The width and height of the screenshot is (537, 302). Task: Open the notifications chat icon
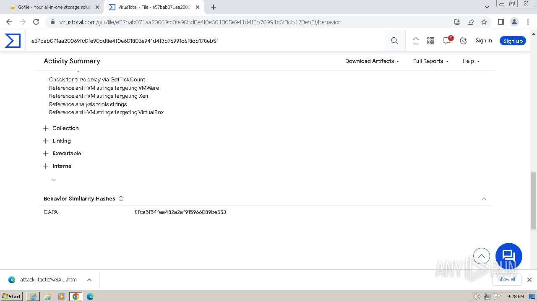(447, 40)
